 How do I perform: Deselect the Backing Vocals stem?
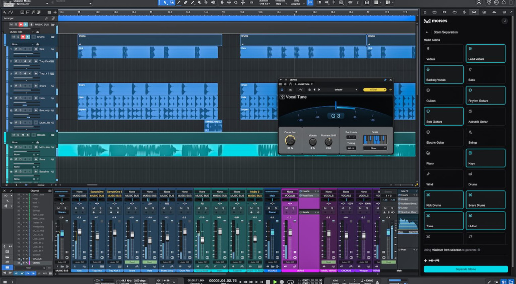tap(443, 74)
